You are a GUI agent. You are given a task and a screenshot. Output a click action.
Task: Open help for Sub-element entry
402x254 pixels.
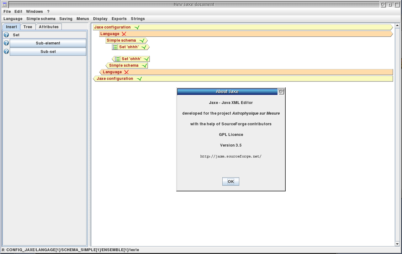coord(6,43)
